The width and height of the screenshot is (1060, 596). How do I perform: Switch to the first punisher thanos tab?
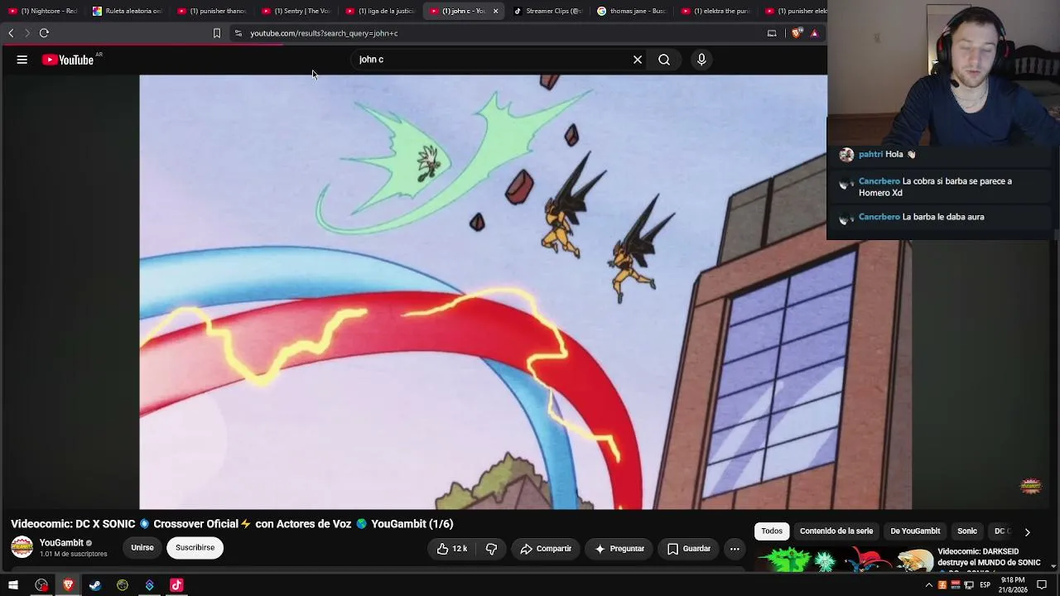pyautogui.click(x=212, y=11)
